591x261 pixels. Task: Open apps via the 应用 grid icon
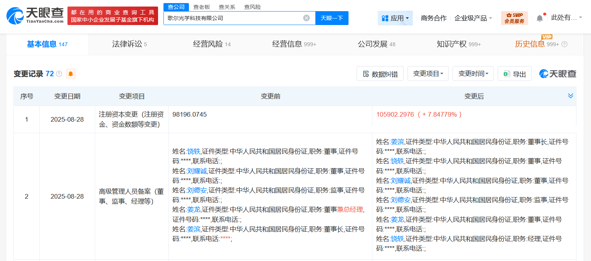[x=385, y=18]
